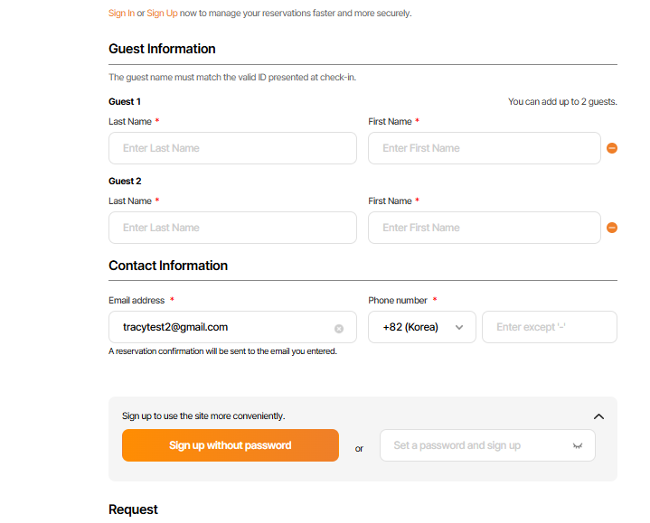Click the Guest Information heading
650x523 pixels.
(162, 49)
